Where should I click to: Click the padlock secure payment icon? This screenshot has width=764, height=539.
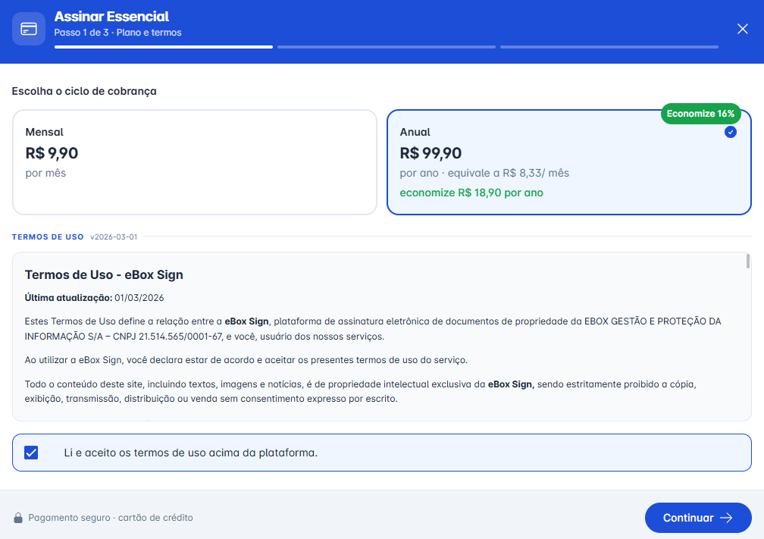(x=18, y=518)
